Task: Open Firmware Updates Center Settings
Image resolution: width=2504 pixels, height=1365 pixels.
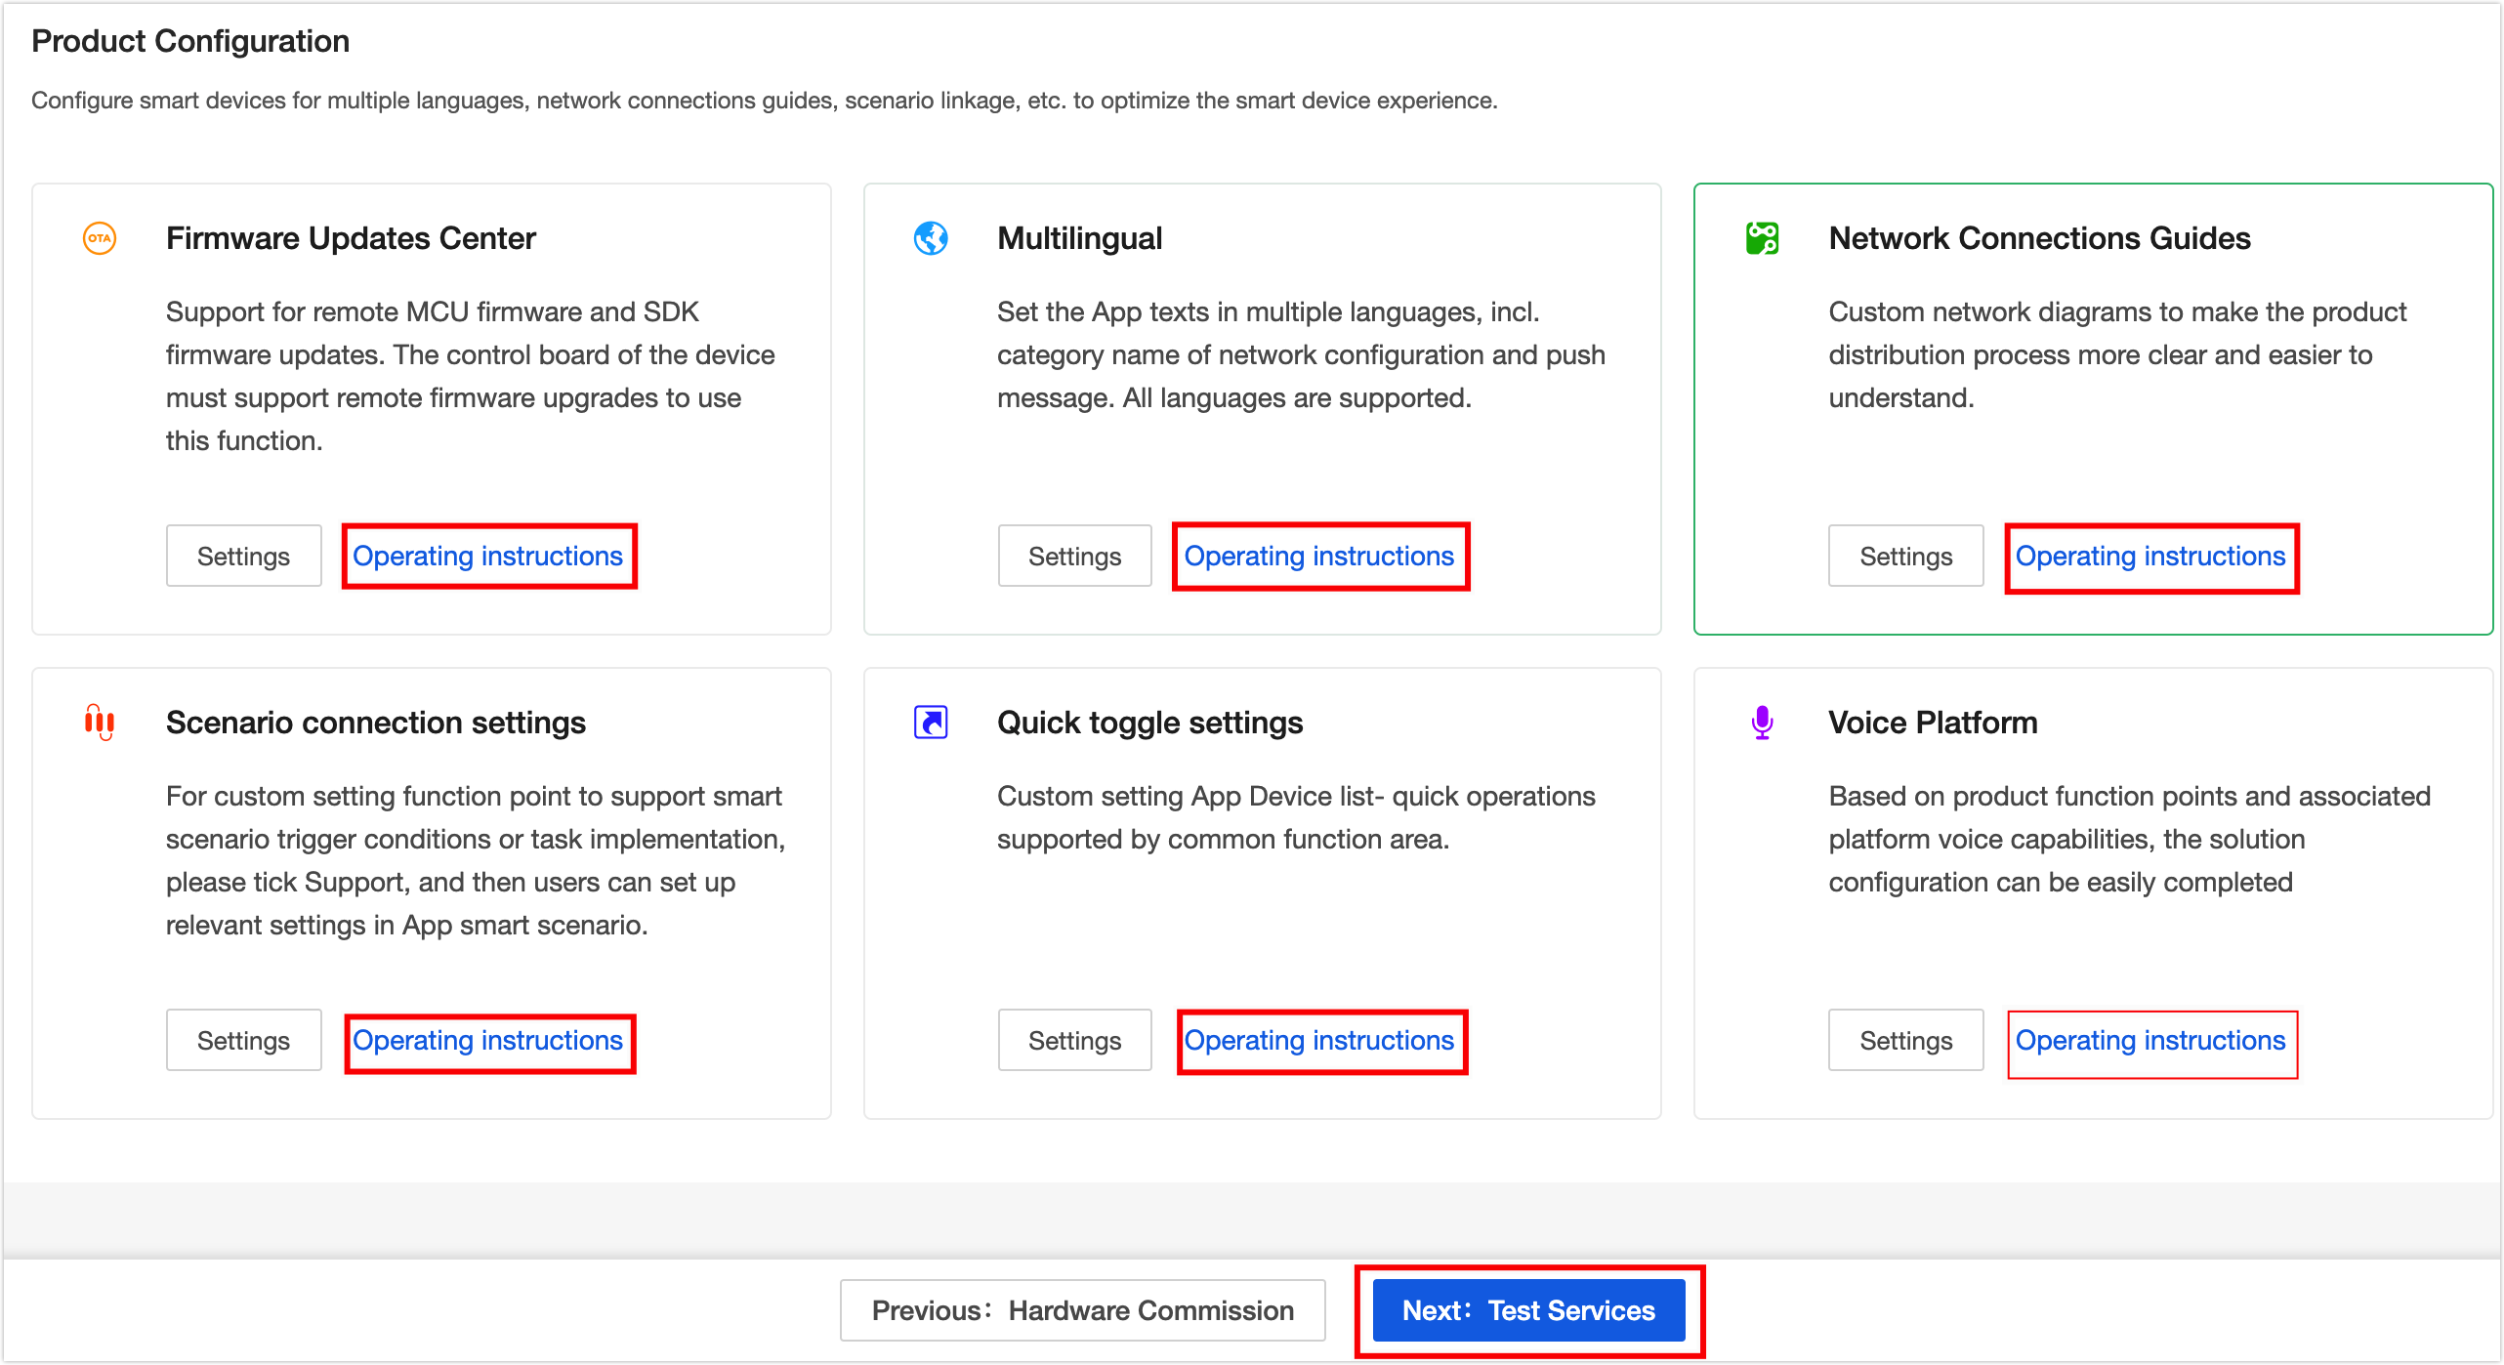Action: point(244,555)
